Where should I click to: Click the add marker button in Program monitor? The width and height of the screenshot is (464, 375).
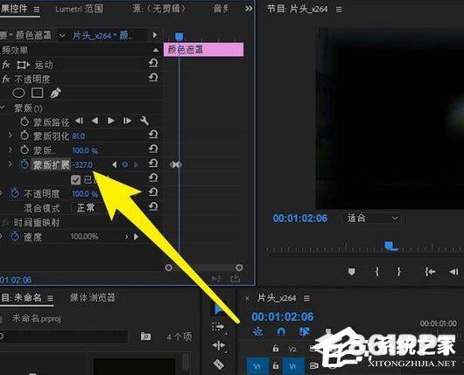pos(351,271)
